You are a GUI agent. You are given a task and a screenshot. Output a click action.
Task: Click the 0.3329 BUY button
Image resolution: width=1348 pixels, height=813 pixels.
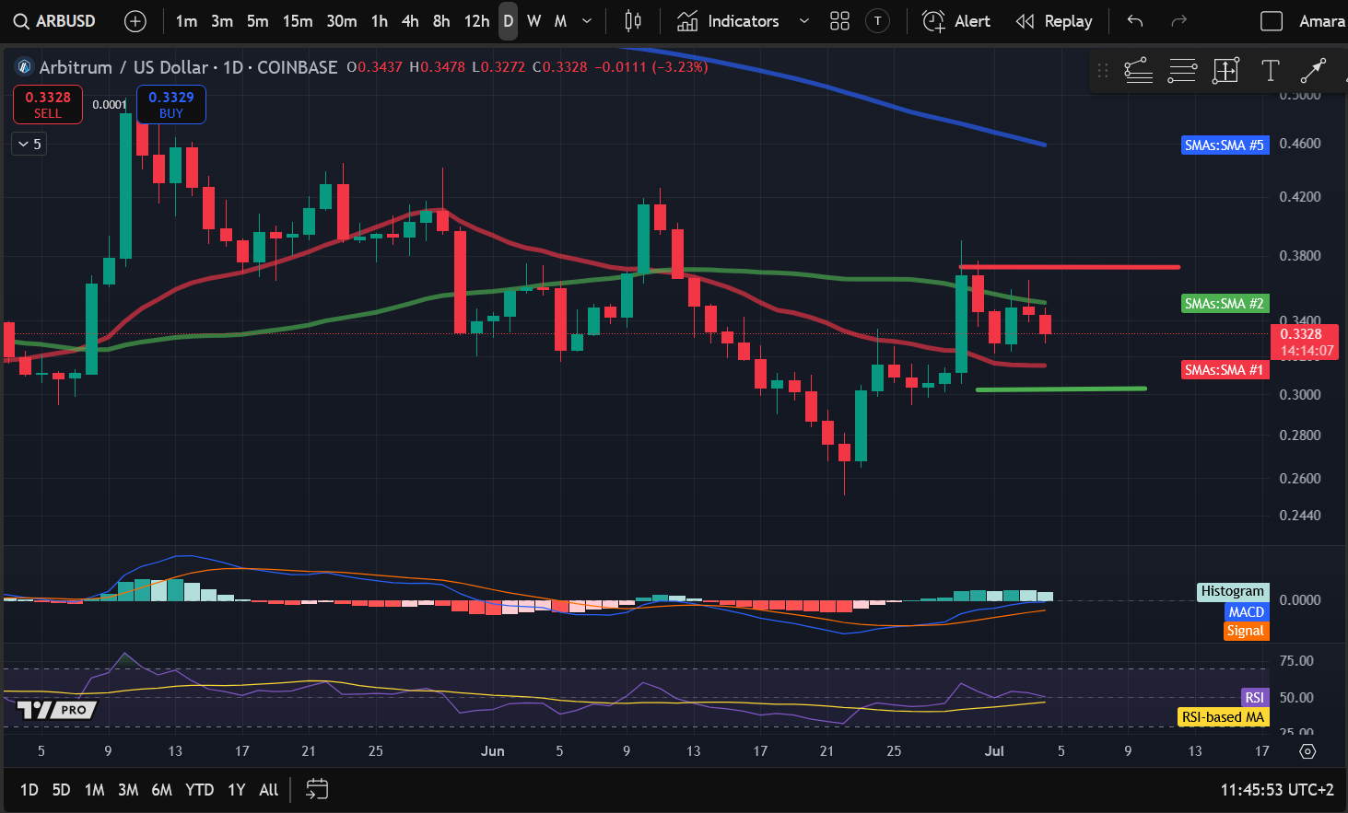click(171, 104)
